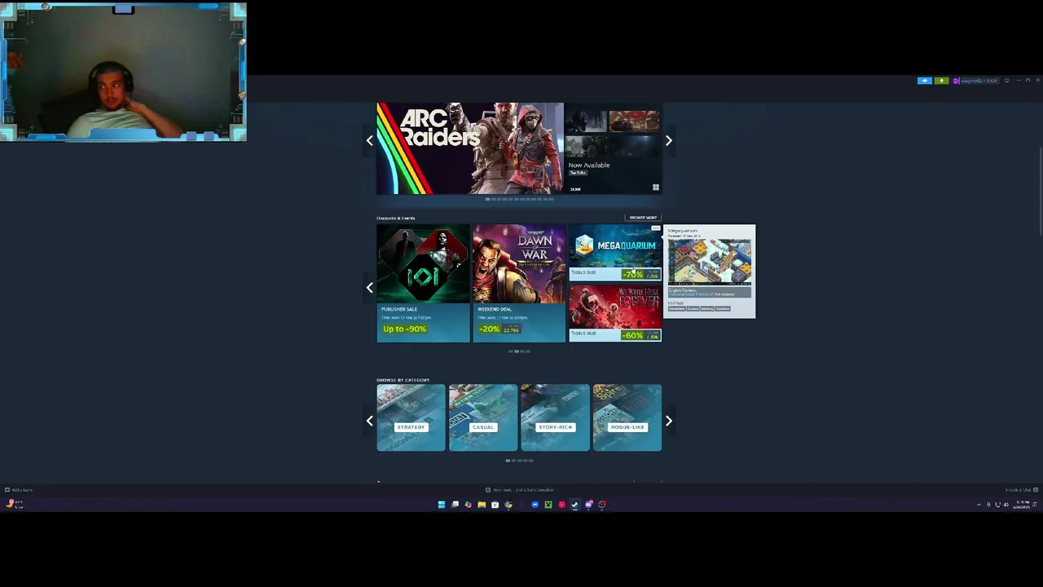Open Google Chrome on the taskbar
The height and width of the screenshot is (587, 1043).
tap(508, 505)
